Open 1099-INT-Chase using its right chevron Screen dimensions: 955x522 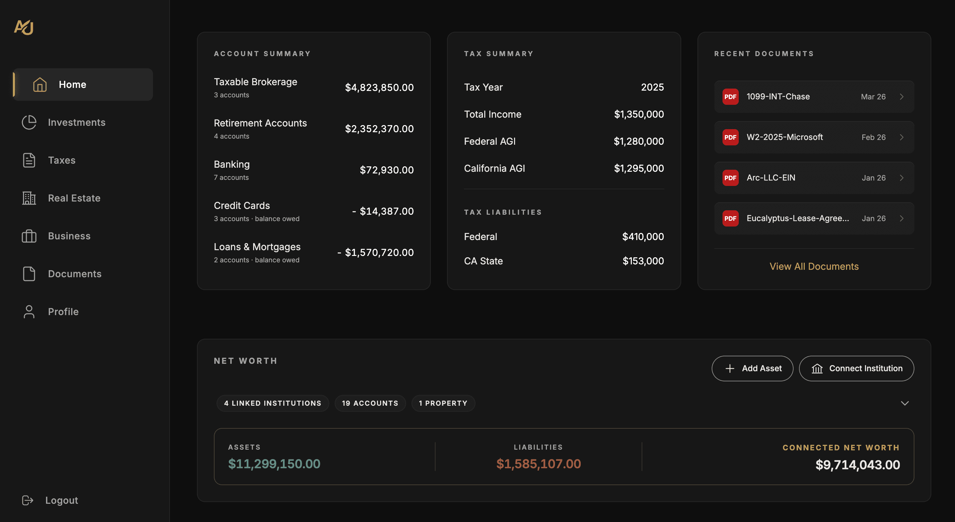coord(902,97)
